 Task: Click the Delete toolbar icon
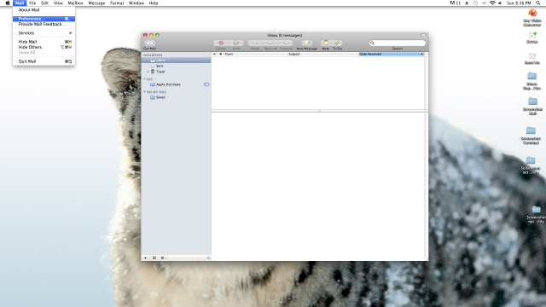tap(221, 43)
